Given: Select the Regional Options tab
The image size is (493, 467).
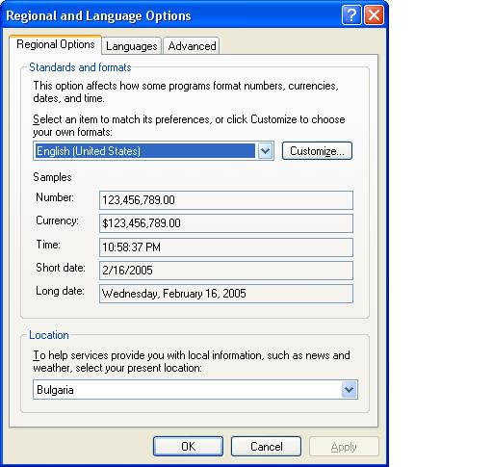Looking at the screenshot, I should (56, 44).
